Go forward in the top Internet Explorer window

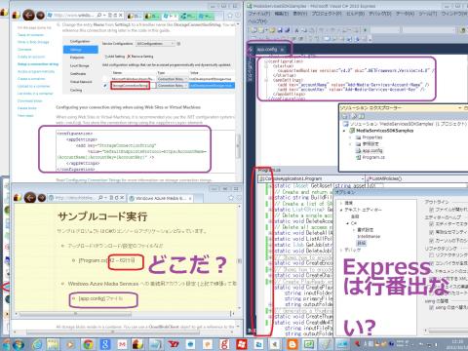[x=41, y=15]
